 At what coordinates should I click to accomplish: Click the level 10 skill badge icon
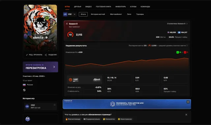(70, 35)
